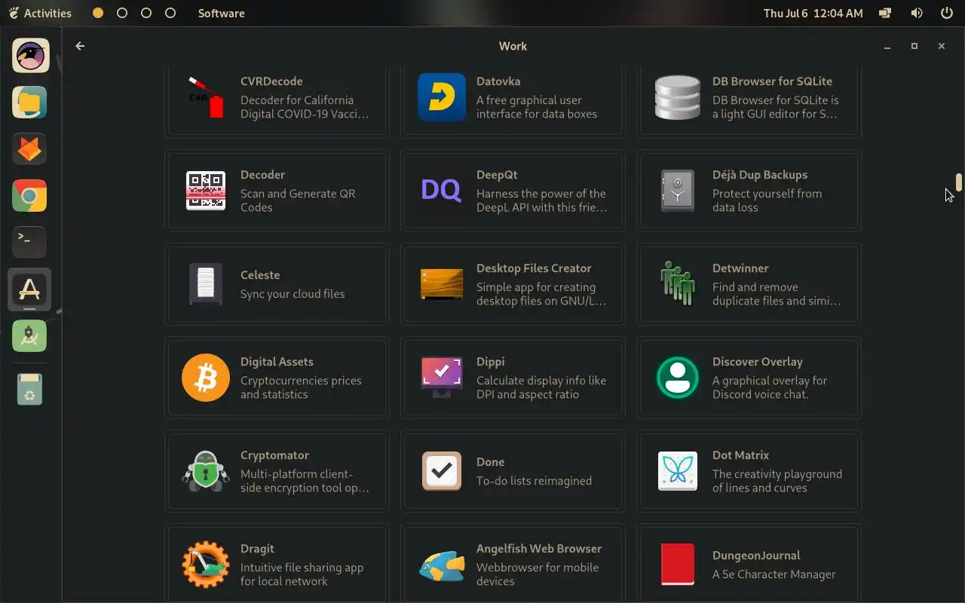Click the vertical scrollbar handle
The height and width of the screenshot is (603, 965).
pyautogui.click(x=958, y=182)
